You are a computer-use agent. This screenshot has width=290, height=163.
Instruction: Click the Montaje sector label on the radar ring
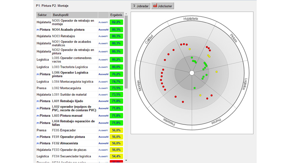point(140,85)
